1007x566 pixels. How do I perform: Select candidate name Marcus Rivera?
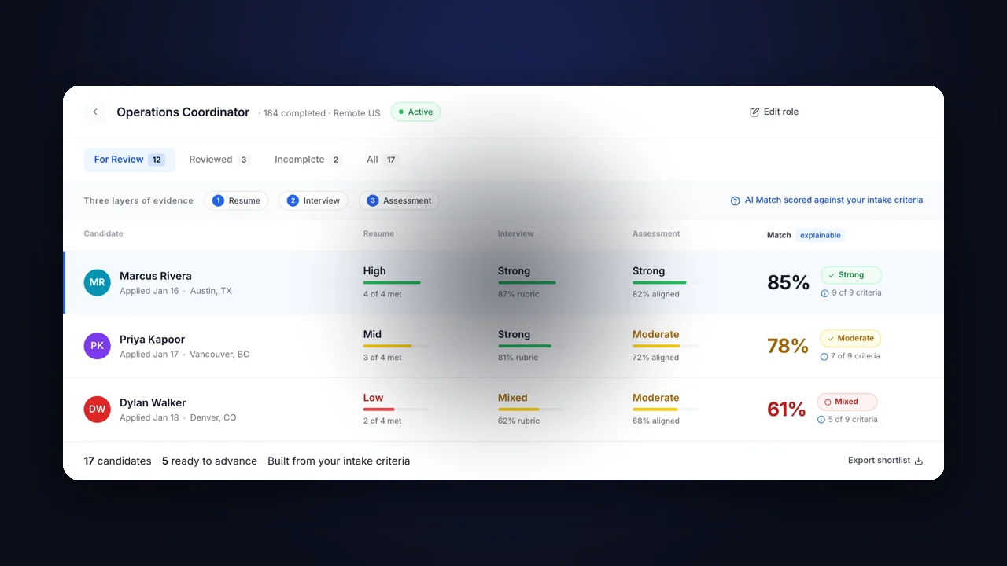coord(156,276)
